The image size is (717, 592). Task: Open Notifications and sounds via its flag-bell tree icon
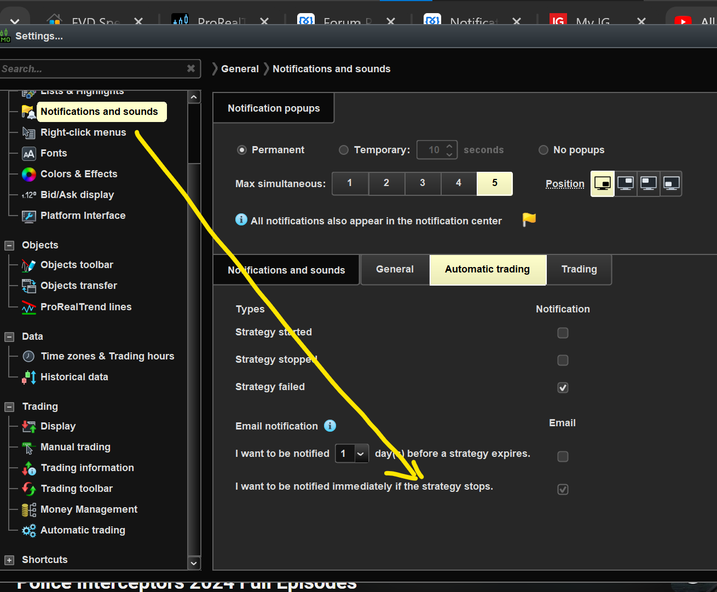(x=28, y=112)
